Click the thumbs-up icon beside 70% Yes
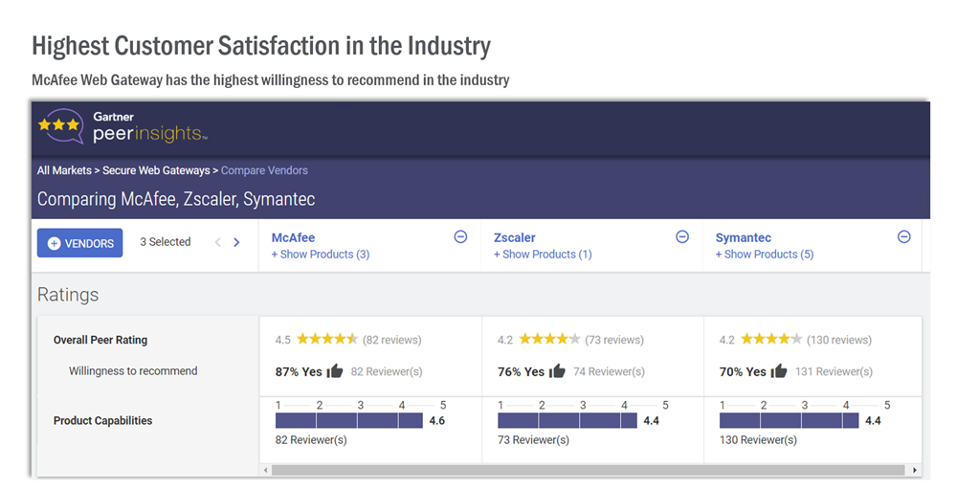The height and width of the screenshot is (490, 957). coord(779,370)
